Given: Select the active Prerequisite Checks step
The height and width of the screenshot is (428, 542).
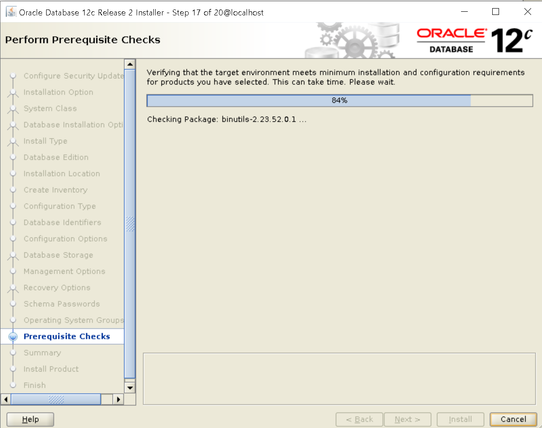Looking at the screenshot, I should [67, 336].
